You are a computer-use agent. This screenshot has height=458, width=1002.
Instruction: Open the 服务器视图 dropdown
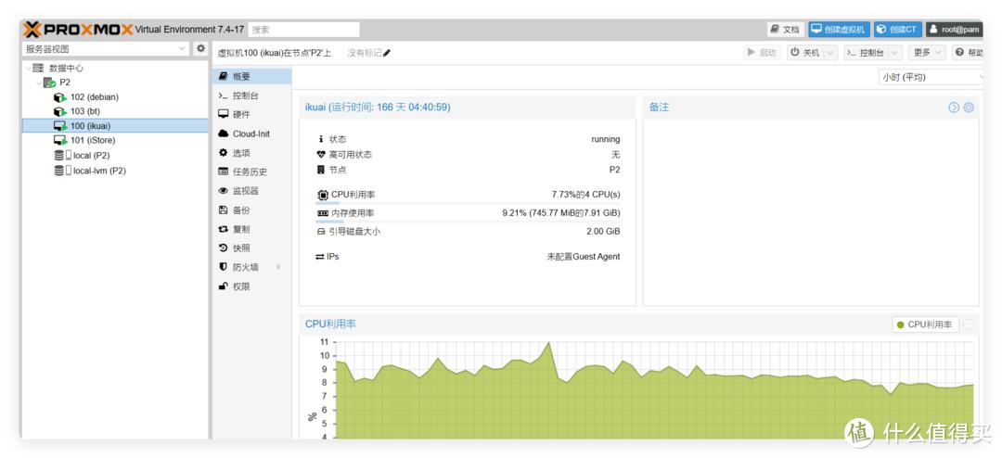[182, 48]
